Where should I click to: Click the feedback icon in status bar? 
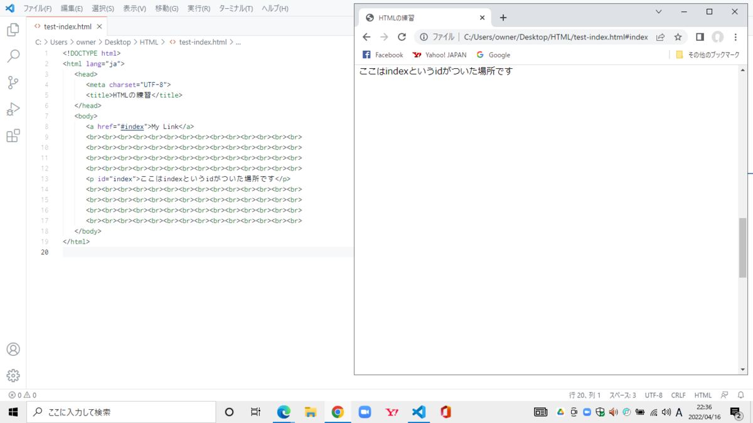coord(724,395)
